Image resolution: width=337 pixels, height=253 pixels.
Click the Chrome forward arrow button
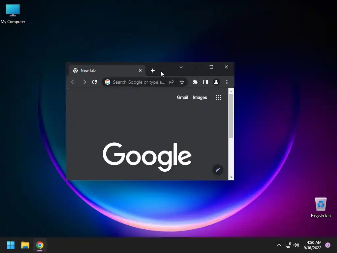(x=84, y=82)
